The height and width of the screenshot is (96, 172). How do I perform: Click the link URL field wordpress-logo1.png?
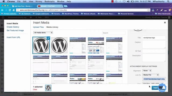[154, 79]
